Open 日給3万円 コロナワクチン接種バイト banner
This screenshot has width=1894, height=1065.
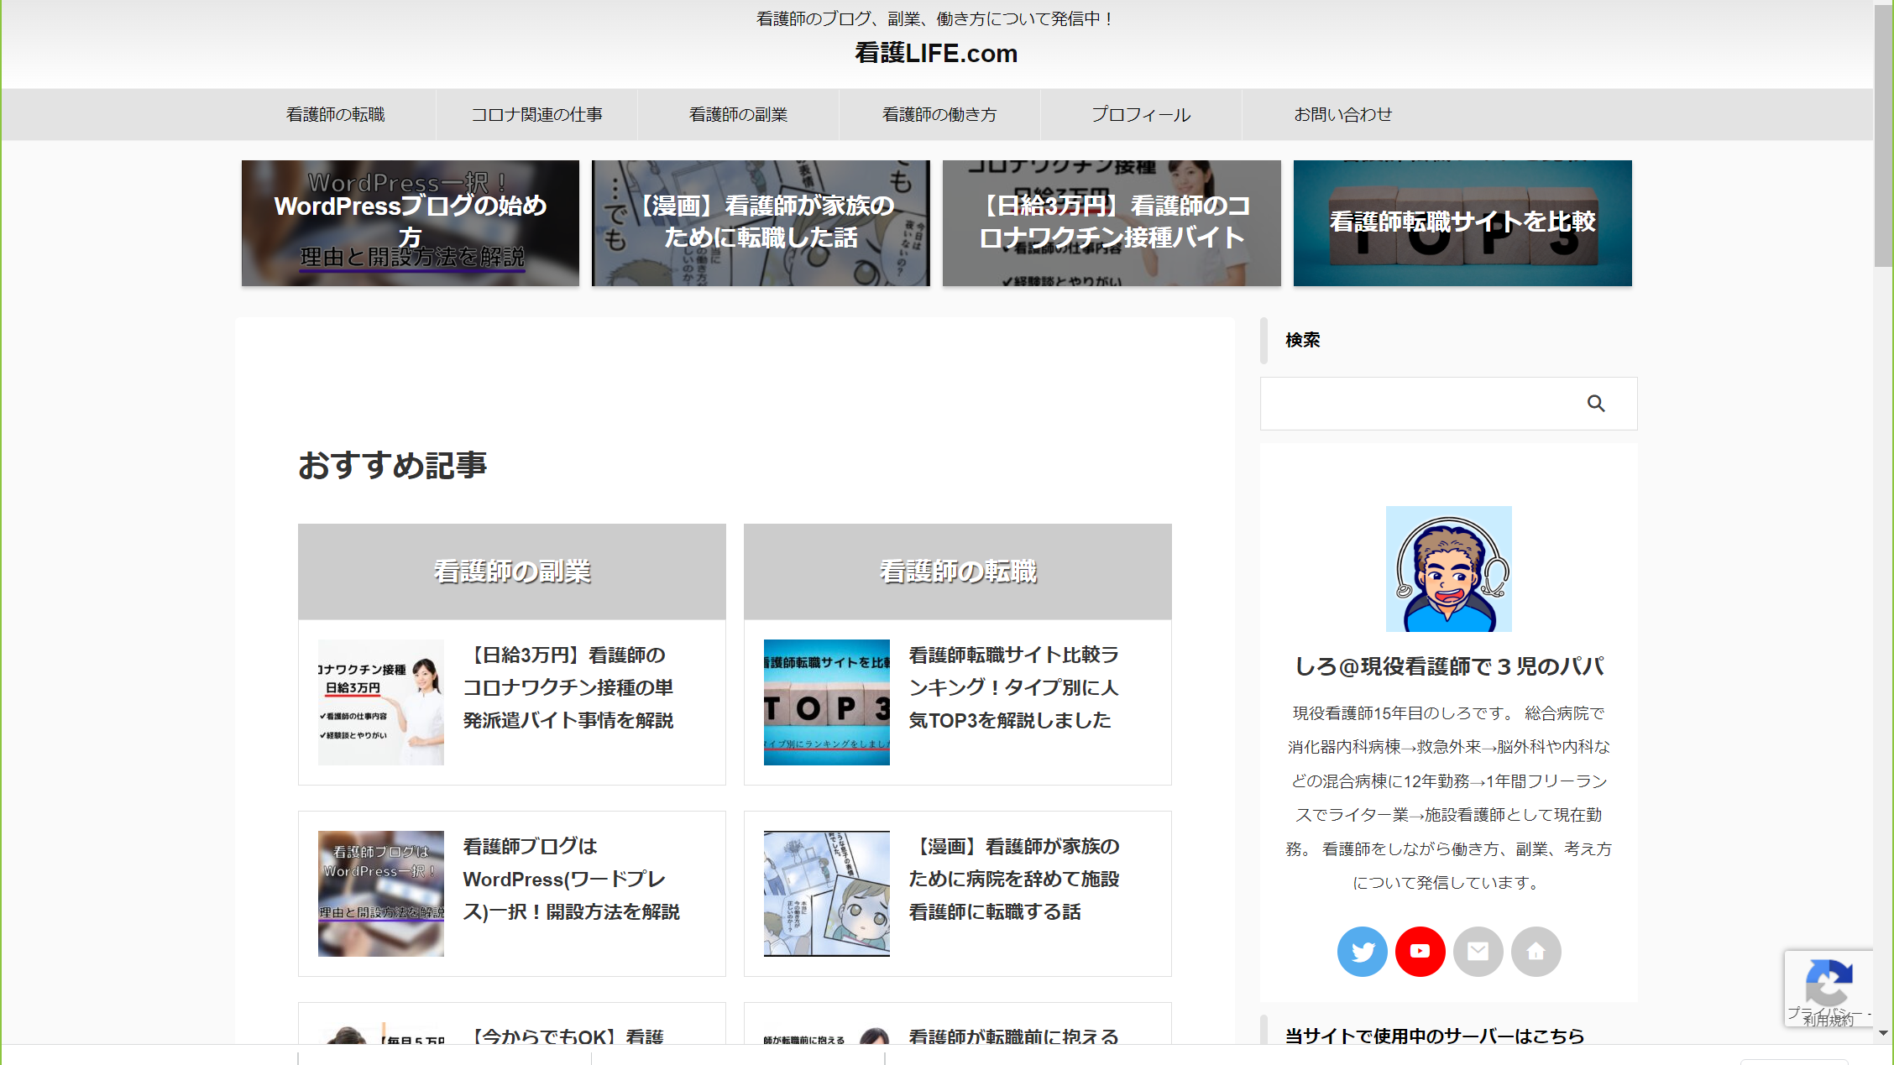pos(1112,223)
